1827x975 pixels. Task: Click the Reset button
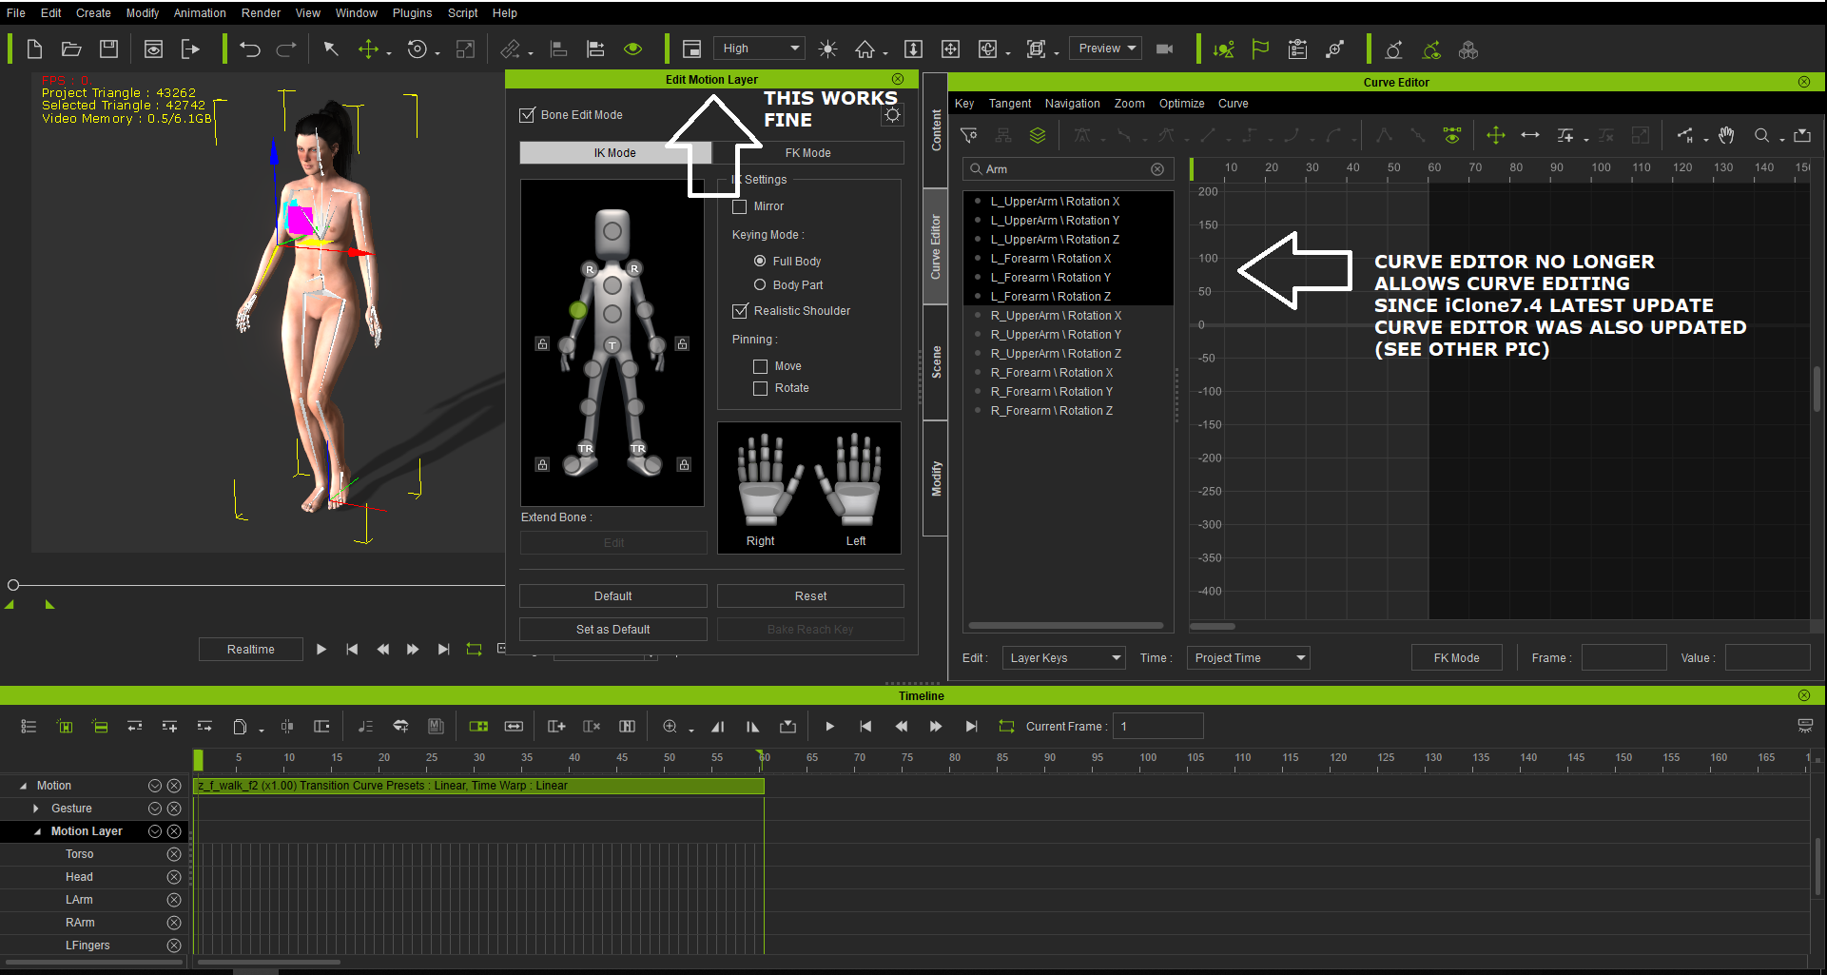pyautogui.click(x=810, y=595)
